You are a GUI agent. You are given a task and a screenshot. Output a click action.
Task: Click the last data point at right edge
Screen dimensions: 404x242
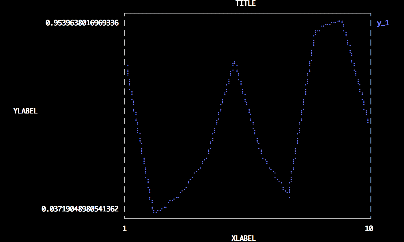pyautogui.click(x=368, y=122)
